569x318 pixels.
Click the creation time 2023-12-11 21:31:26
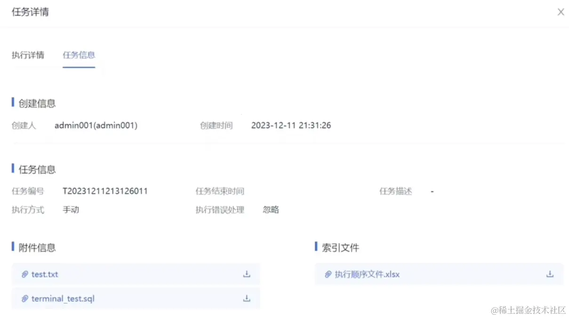(x=291, y=125)
